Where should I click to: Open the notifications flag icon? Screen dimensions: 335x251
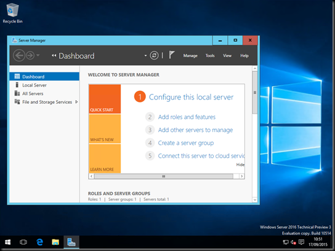(x=172, y=55)
